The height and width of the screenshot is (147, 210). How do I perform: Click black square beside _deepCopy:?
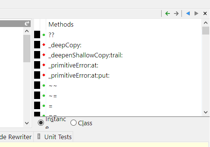[x=37, y=45]
